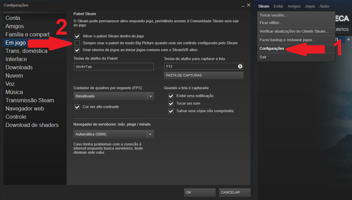Open Configurações from the Steam menu
Image resolution: width=352 pixels, height=200 pixels.
[296, 48]
